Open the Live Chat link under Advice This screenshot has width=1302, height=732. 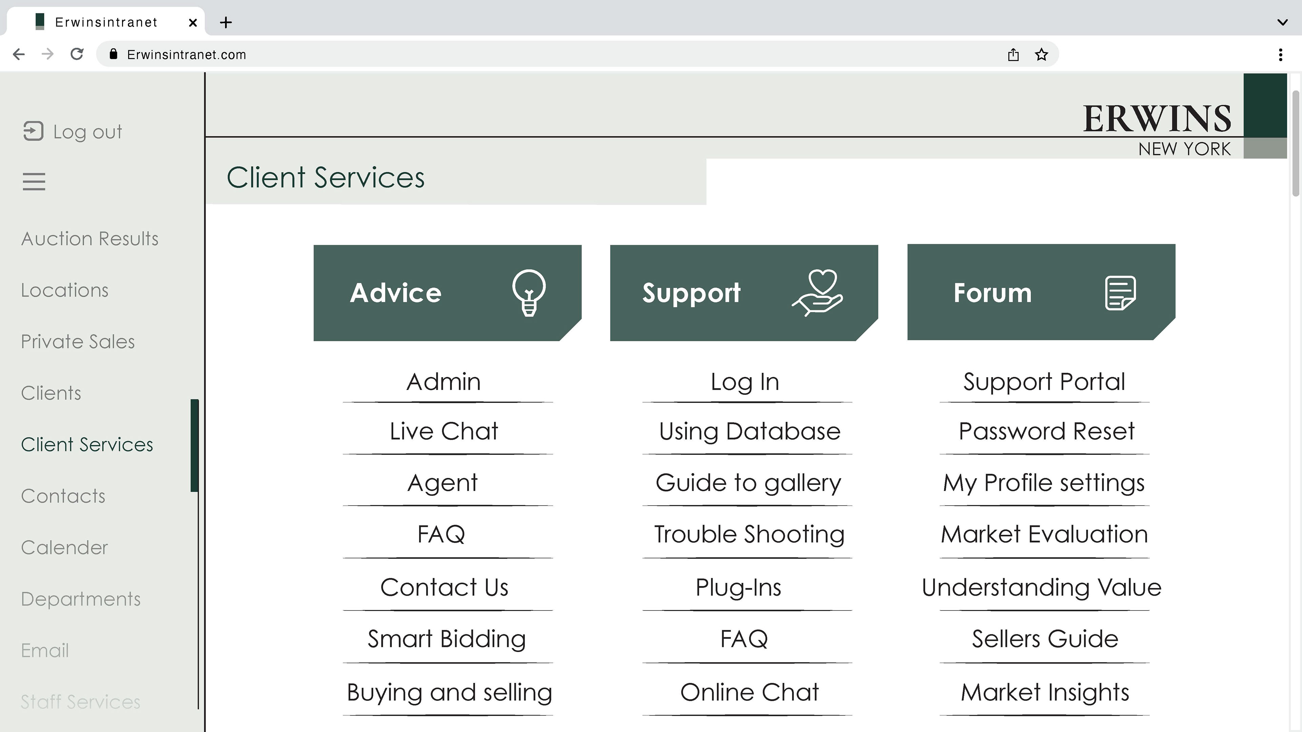pyautogui.click(x=444, y=431)
